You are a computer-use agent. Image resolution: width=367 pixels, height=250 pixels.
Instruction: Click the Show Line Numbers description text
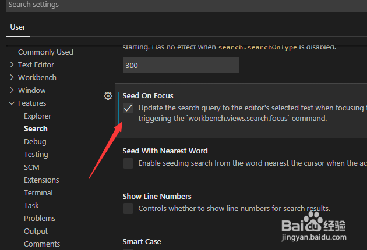234,208
